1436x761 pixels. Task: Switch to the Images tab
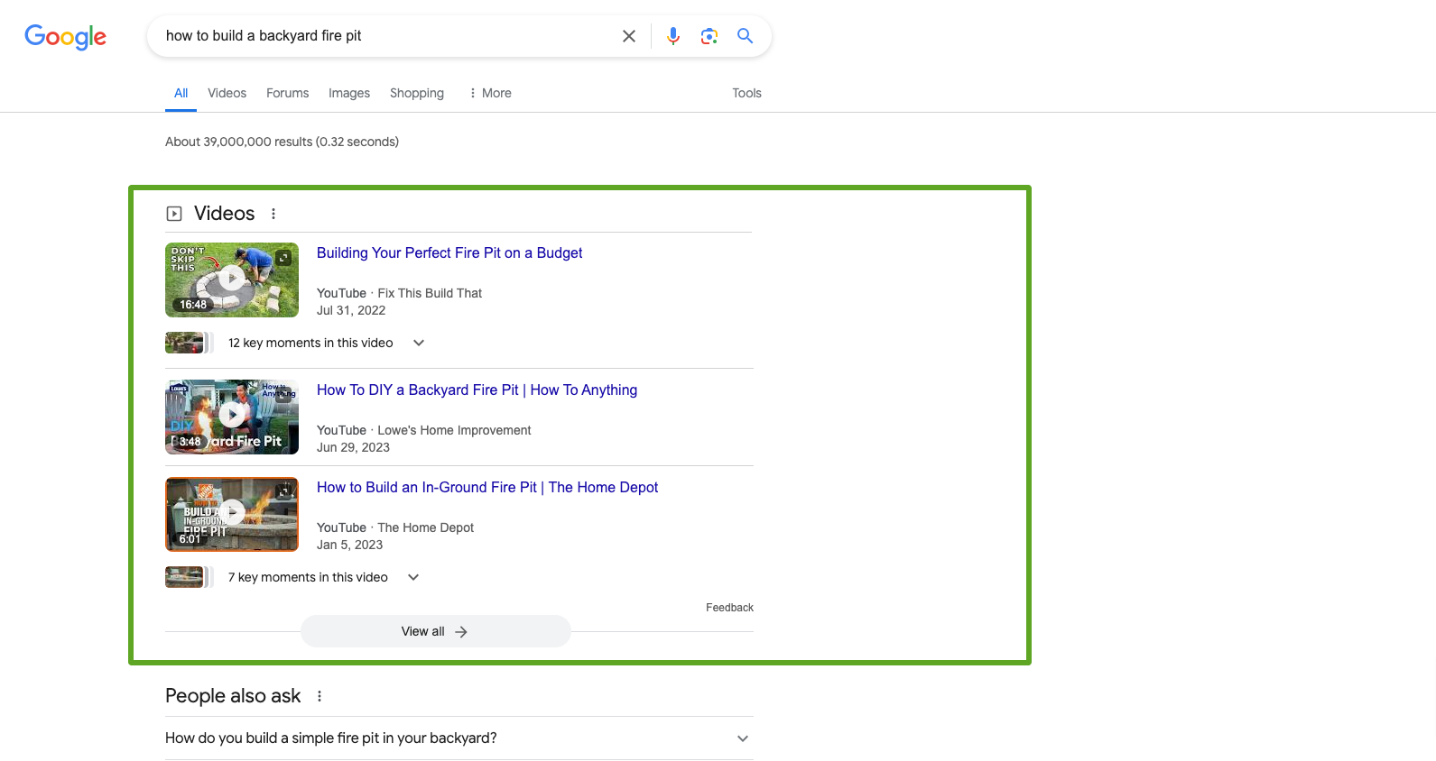(349, 93)
